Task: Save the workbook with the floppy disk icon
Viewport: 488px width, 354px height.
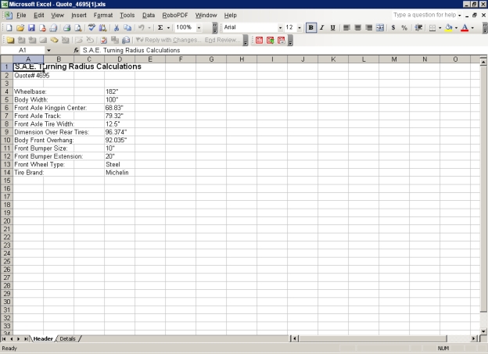Action: tap(31, 28)
